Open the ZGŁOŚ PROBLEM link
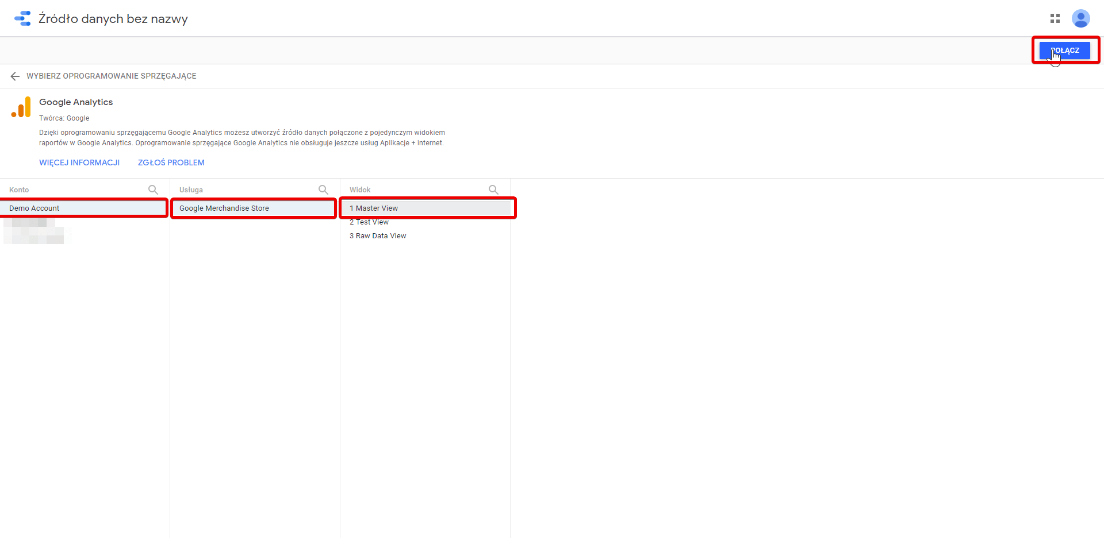 pos(171,162)
